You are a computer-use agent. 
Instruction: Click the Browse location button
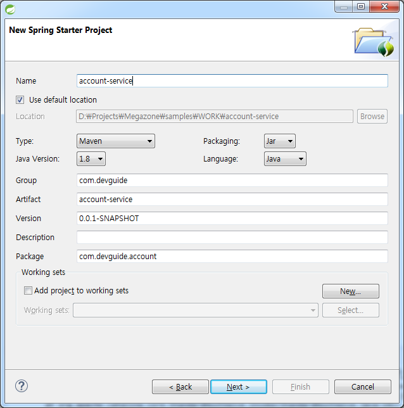point(372,117)
